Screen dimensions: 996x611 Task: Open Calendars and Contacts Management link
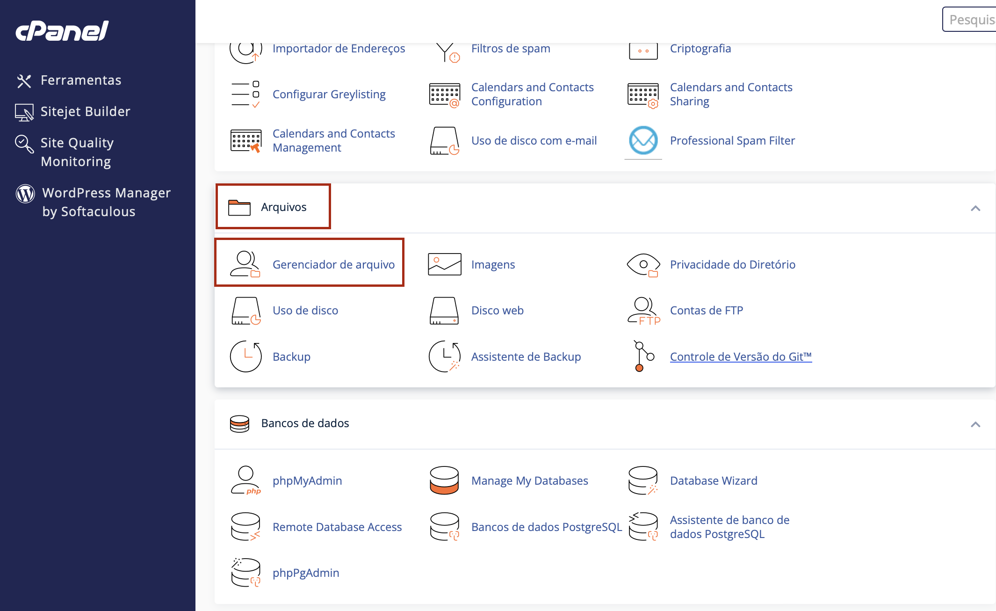tap(333, 141)
